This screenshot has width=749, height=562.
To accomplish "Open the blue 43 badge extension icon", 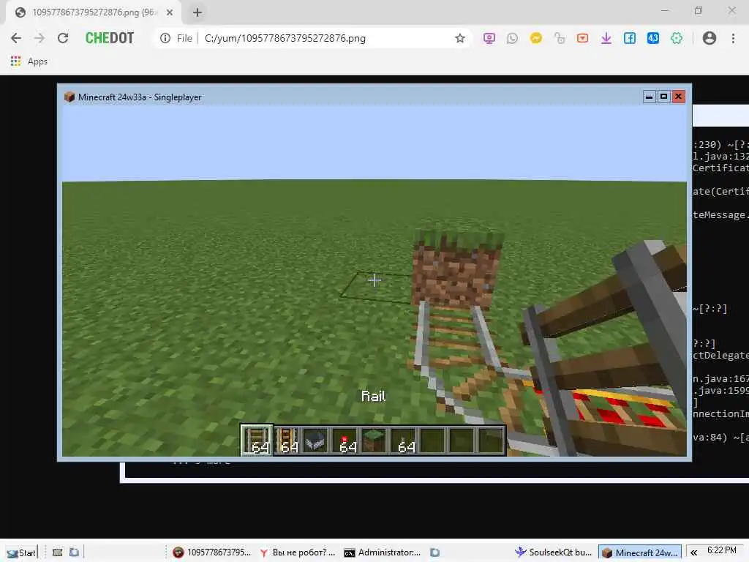I will tap(653, 38).
